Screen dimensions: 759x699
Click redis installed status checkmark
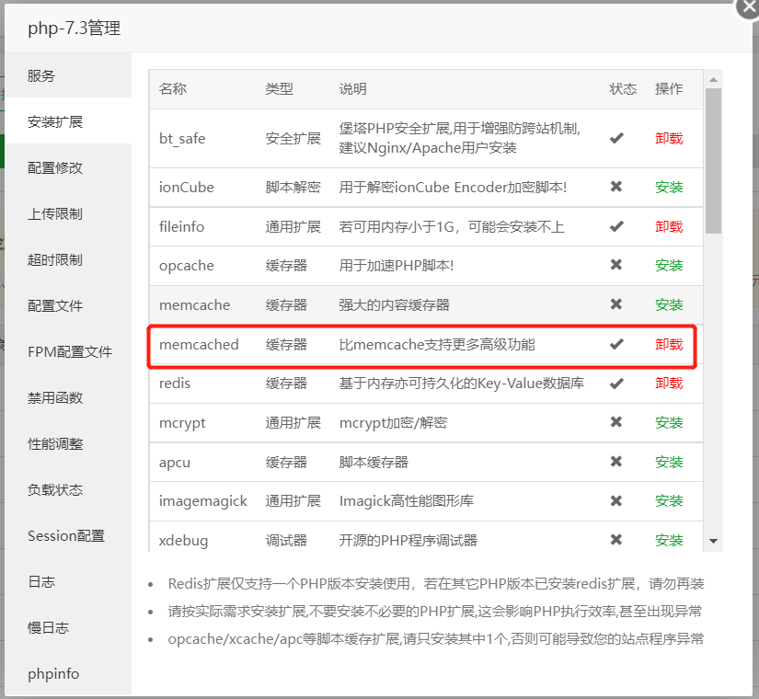pos(616,384)
